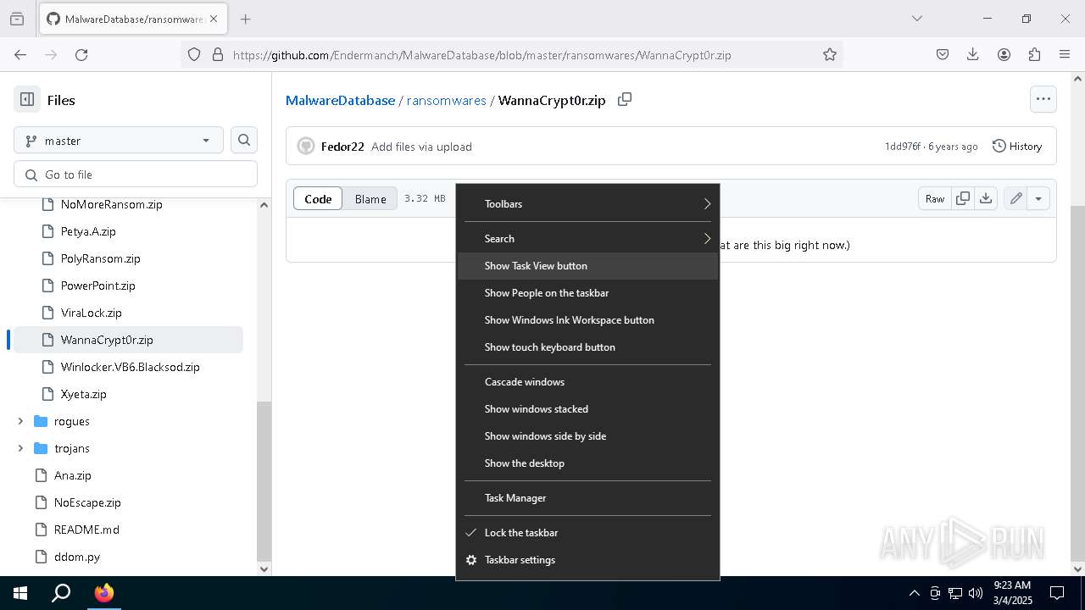Open Firefox View recent browsing icon
Viewport: 1085px width, 610px height.
coord(17,19)
